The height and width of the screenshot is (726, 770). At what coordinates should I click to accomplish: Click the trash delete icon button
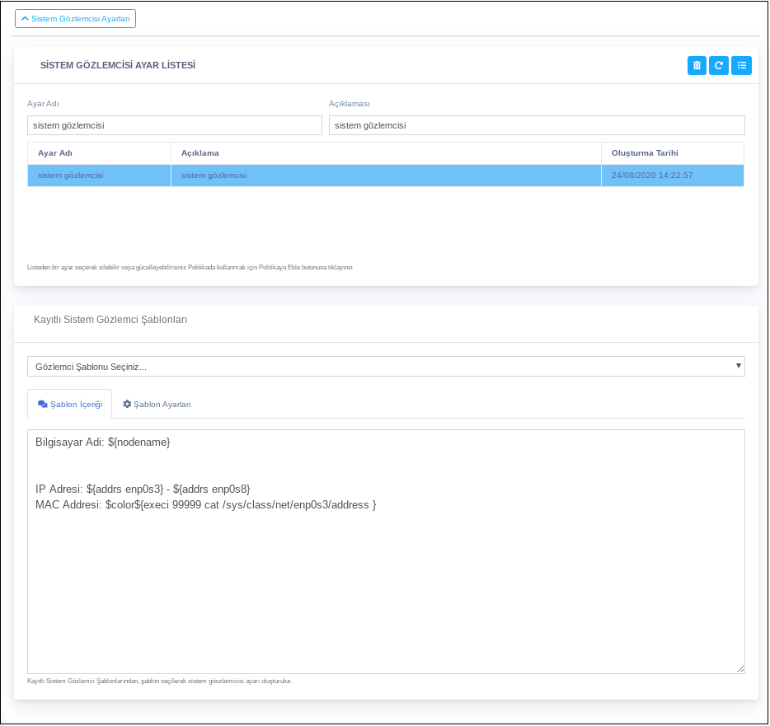point(697,65)
